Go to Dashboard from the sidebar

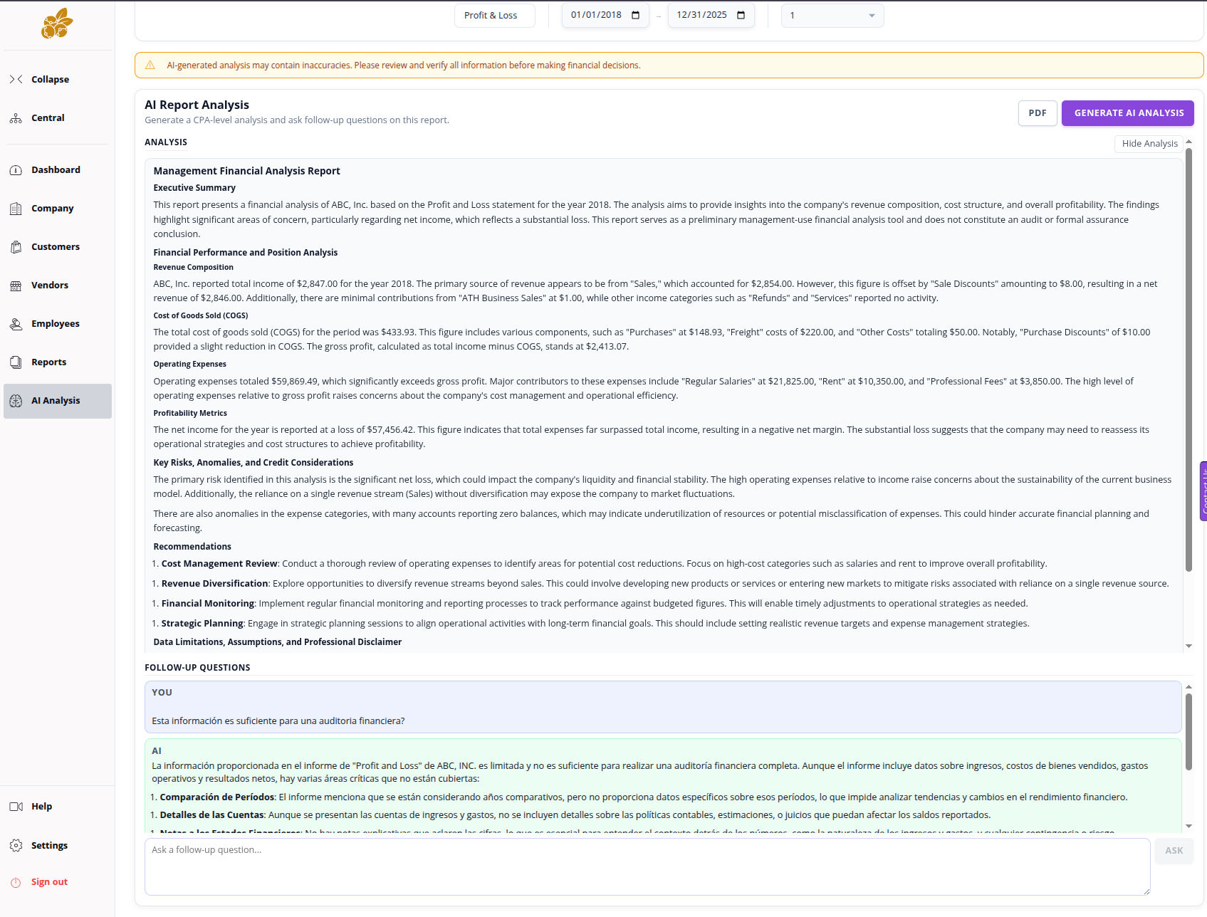[16, 169]
